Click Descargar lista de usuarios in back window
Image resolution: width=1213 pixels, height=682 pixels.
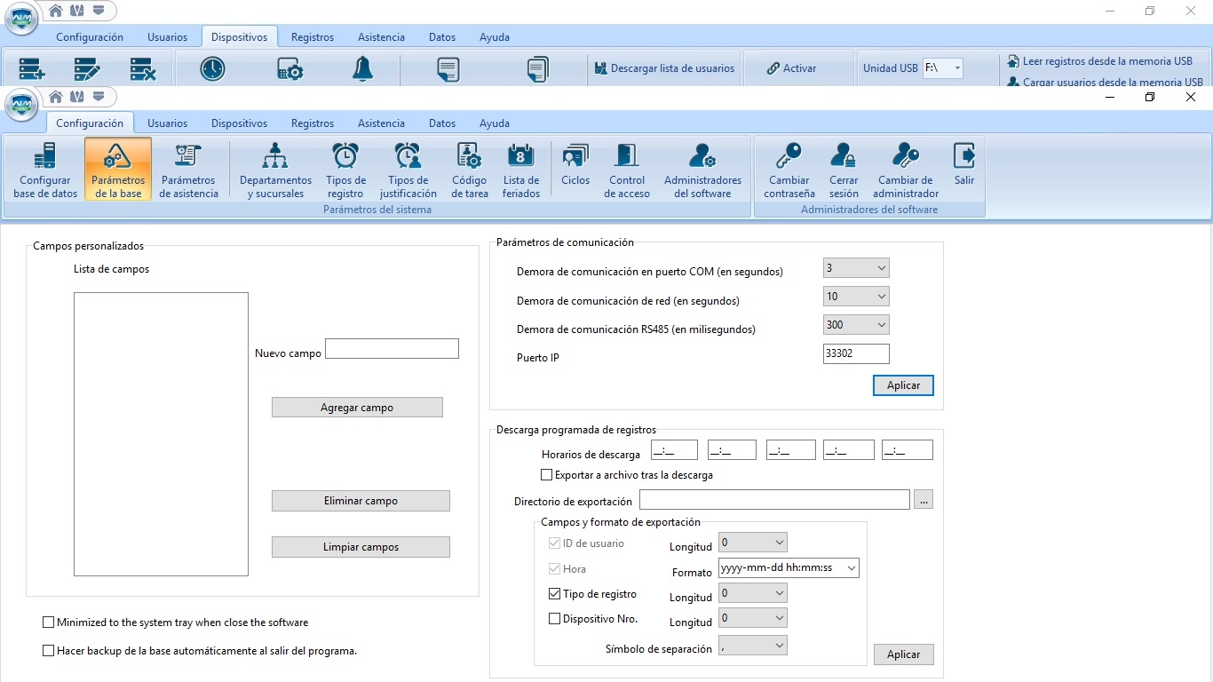pos(664,67)
